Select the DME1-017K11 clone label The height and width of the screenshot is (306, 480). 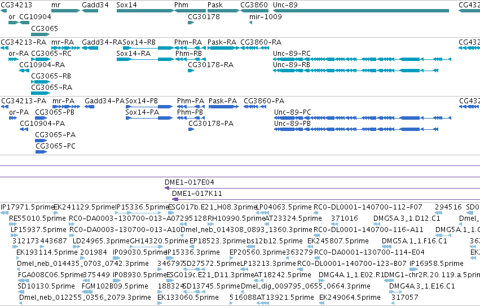coord(197,193)
